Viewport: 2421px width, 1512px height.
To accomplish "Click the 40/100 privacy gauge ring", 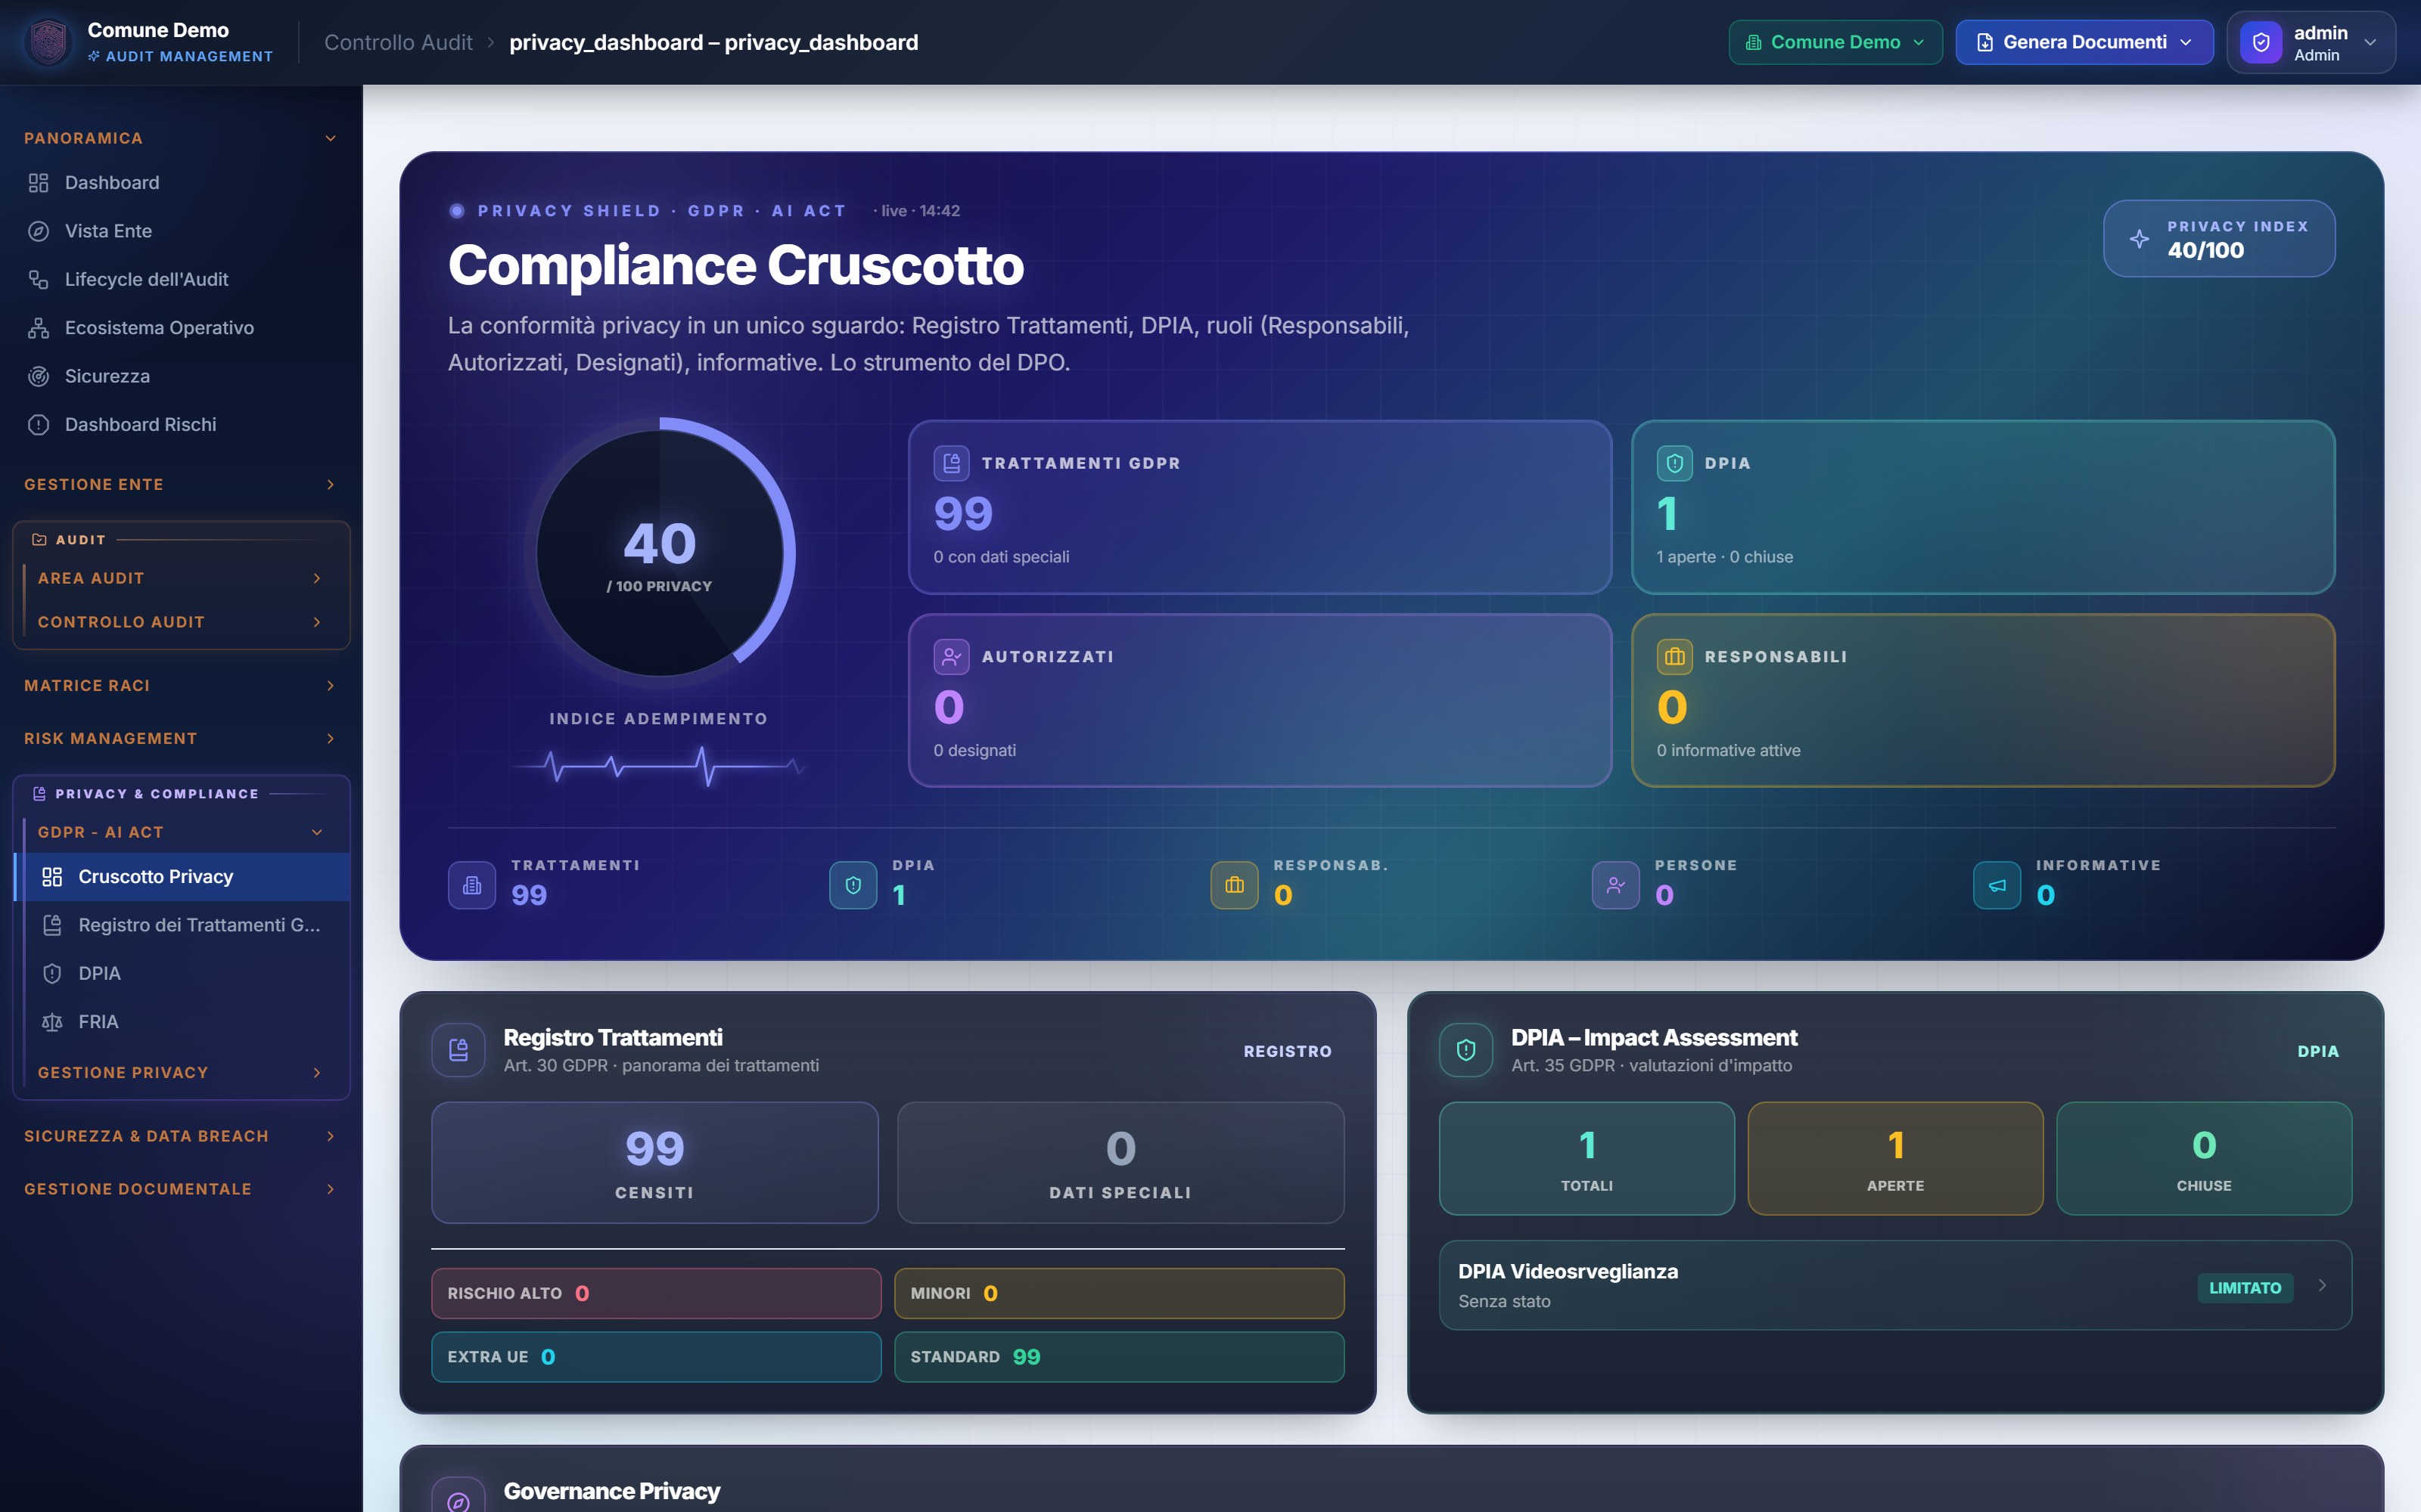I will 659,553.
